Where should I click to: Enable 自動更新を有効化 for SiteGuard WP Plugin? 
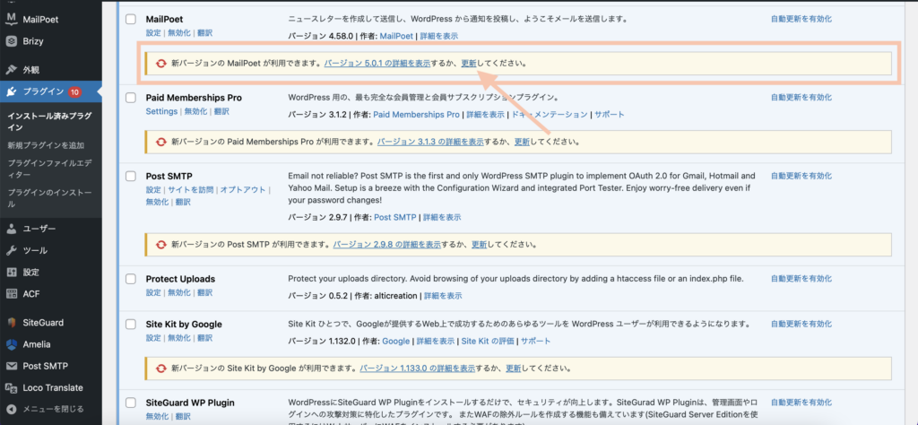click(x=801, y=403)
